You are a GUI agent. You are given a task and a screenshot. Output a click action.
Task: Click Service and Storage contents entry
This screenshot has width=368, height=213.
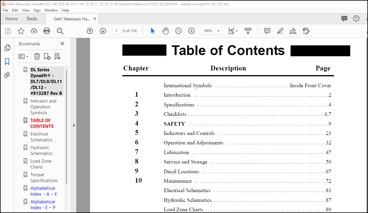point(185,162)
